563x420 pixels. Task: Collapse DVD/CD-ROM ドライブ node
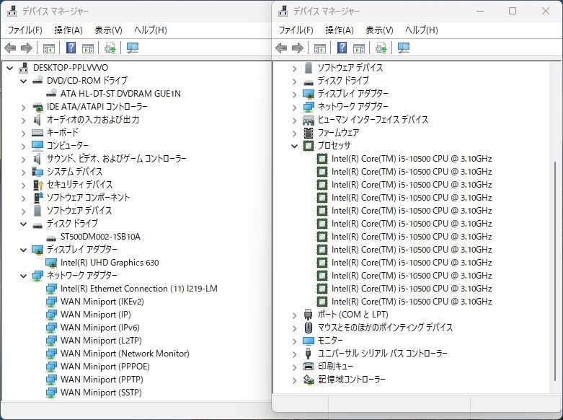(x=23, y=81)
